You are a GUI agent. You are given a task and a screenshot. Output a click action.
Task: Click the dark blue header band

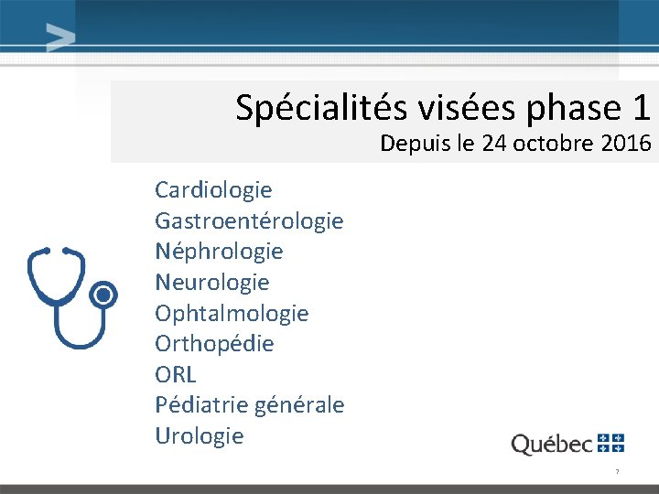point(366,22)
